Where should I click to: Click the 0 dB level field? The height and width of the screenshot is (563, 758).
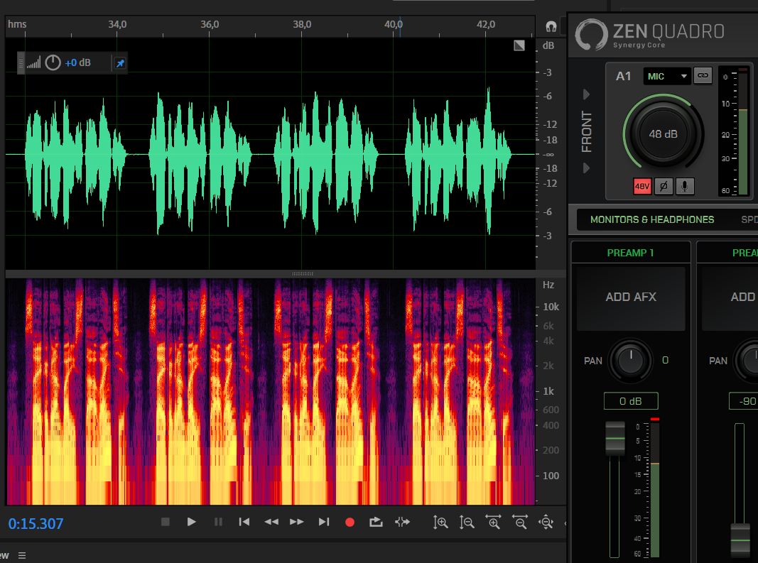click(x=631, y=401)
